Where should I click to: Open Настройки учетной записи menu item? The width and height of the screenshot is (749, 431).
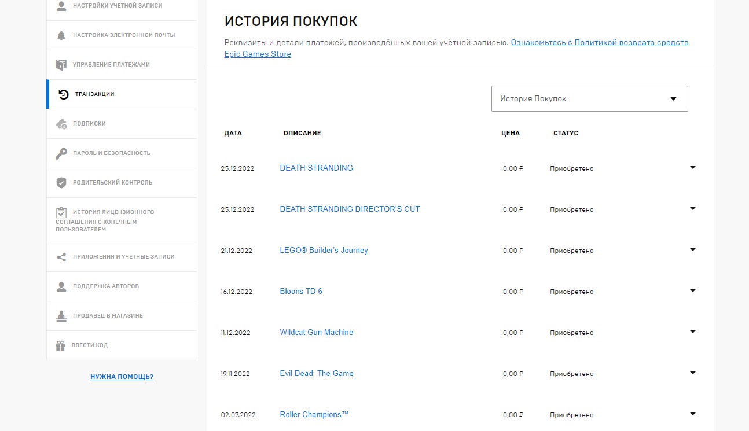coord(122,6)
